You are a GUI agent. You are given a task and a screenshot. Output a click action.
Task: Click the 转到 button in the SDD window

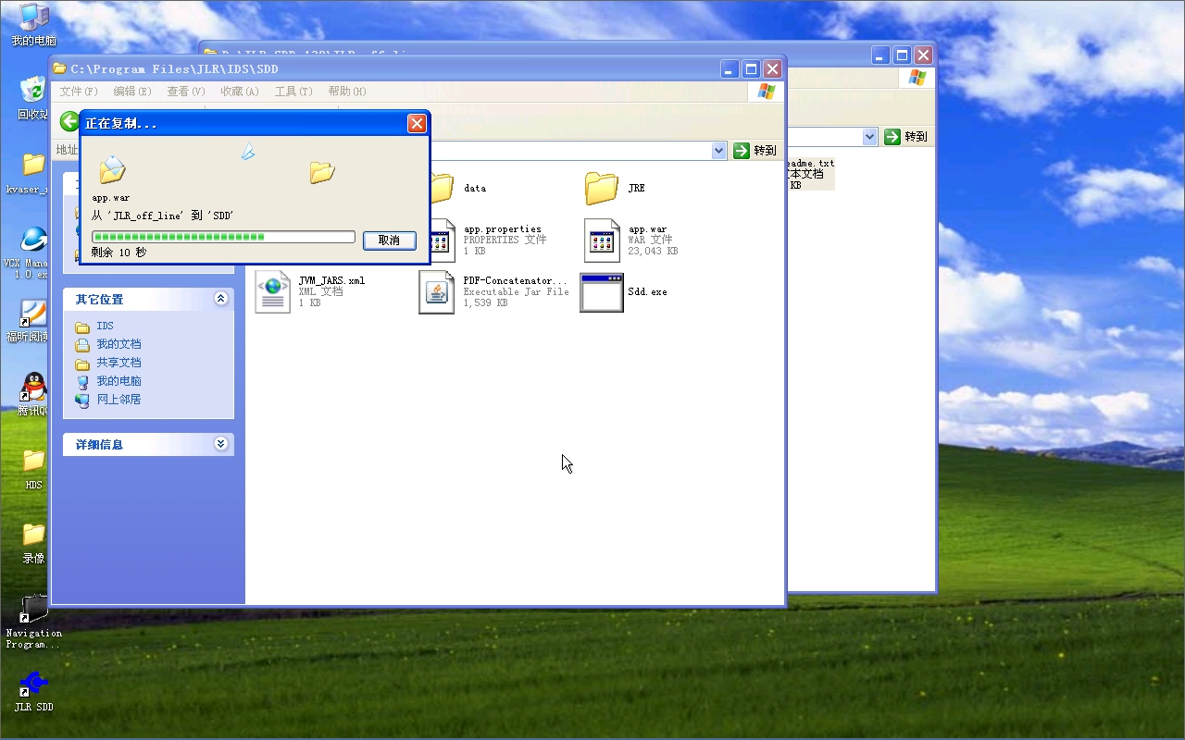(755, 151)
